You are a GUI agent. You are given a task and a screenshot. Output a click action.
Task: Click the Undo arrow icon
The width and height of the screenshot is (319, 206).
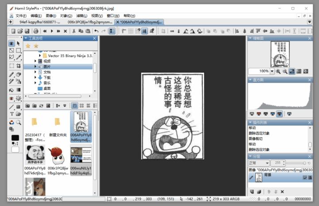[96, 31]
